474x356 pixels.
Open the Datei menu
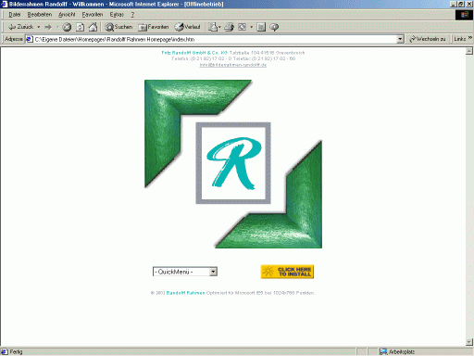[14, 15]
